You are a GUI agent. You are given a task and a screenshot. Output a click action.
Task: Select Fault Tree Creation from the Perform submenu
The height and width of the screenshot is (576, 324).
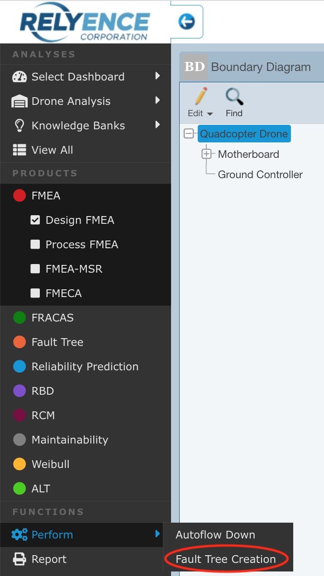coord(226,559)
